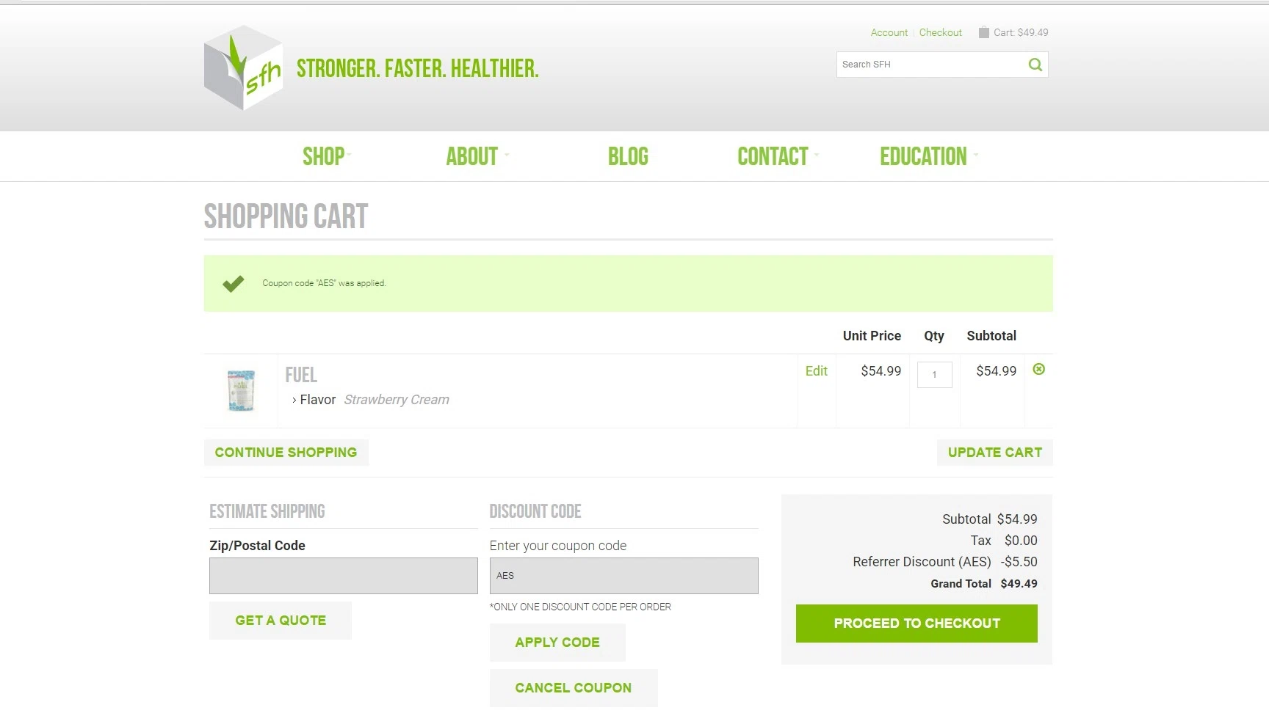Click the Subtotal column header
This screenshot has width=1269, height=713.
pyautogui.click(x=991, y=336)
